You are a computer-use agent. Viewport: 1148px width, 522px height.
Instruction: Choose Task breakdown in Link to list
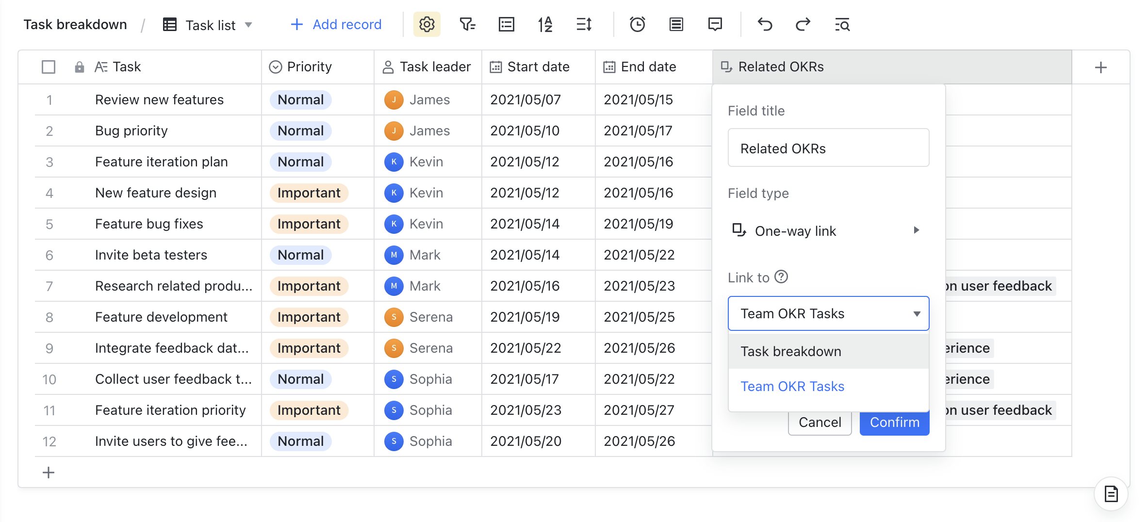tap(828, 351)
